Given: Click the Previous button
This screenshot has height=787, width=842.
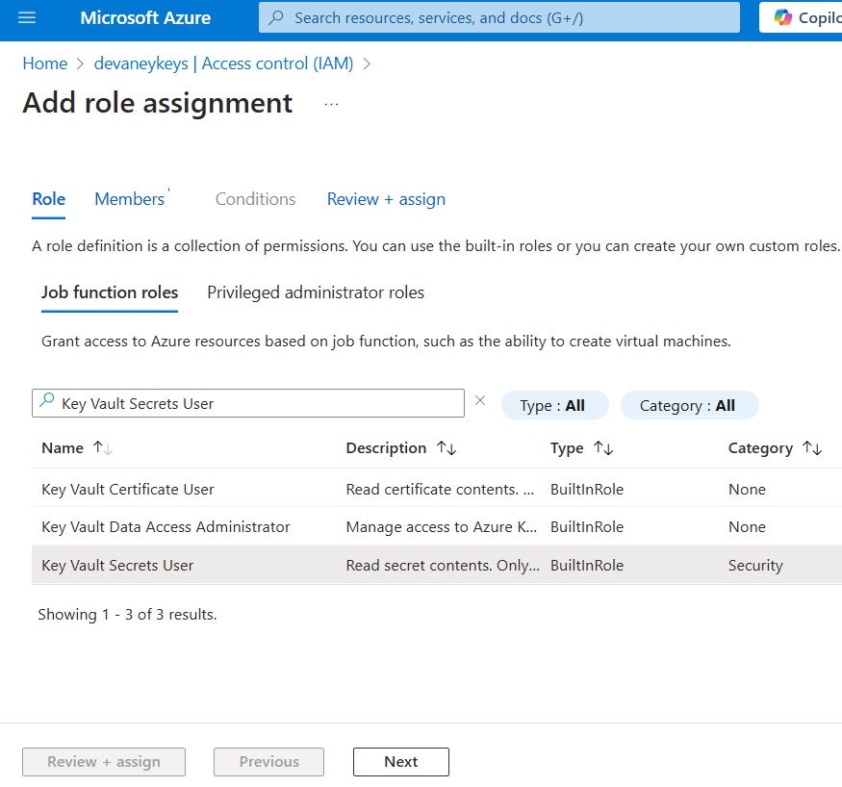Looking at the screenshot, I should click(x=269, y=762).
